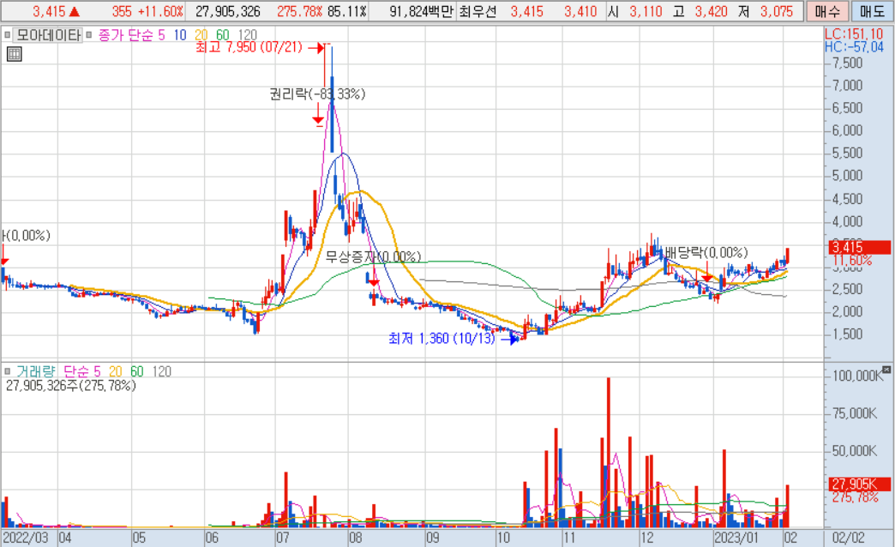This screenshot has height=547, width=895.
Task: Click the 무상증자(0.00%) annotation
Action: [x=373, y=257]
